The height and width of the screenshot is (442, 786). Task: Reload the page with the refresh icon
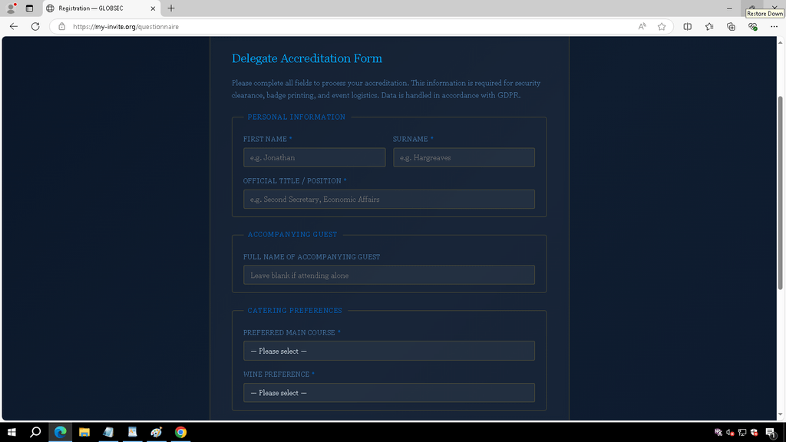pyautogui.click(x=35, y=27)
